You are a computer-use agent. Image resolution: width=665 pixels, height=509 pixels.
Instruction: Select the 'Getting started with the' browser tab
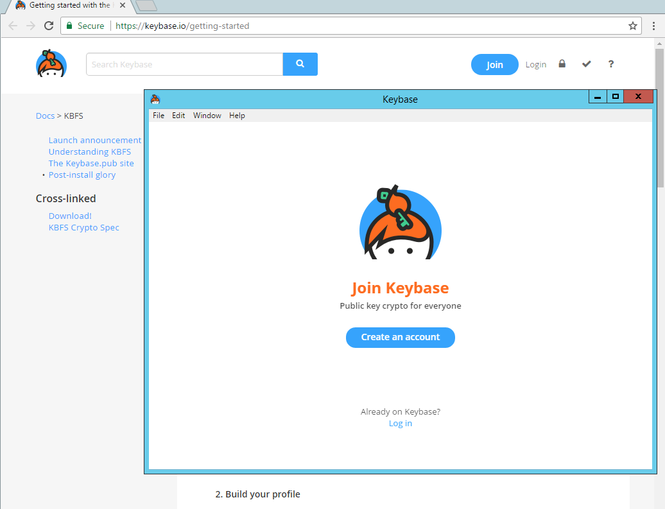[64, 5]
